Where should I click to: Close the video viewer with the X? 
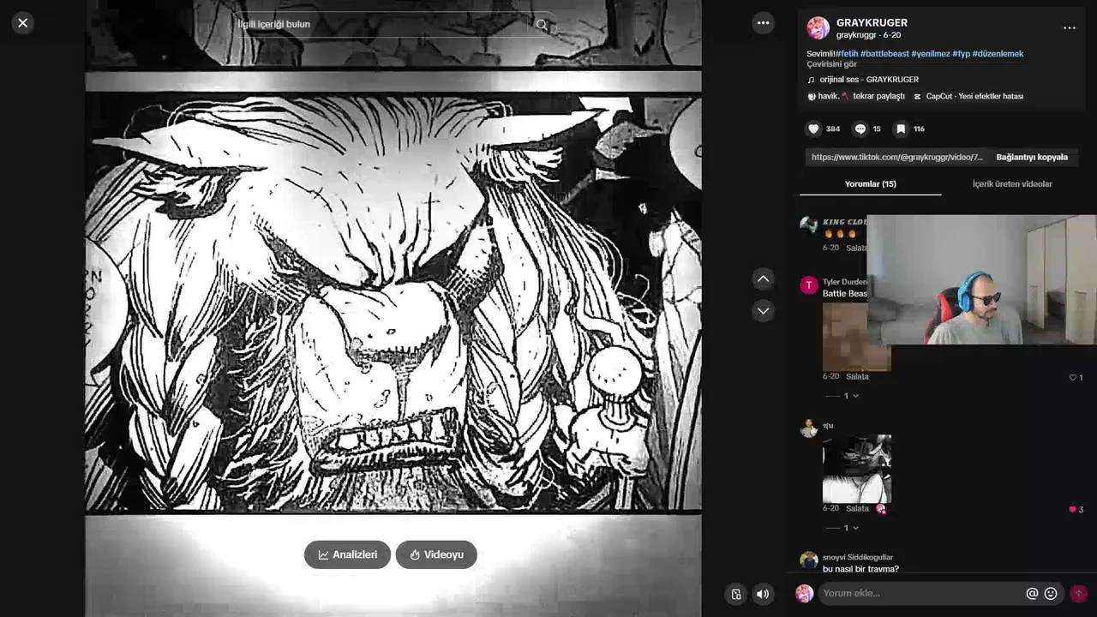[23, 23]
